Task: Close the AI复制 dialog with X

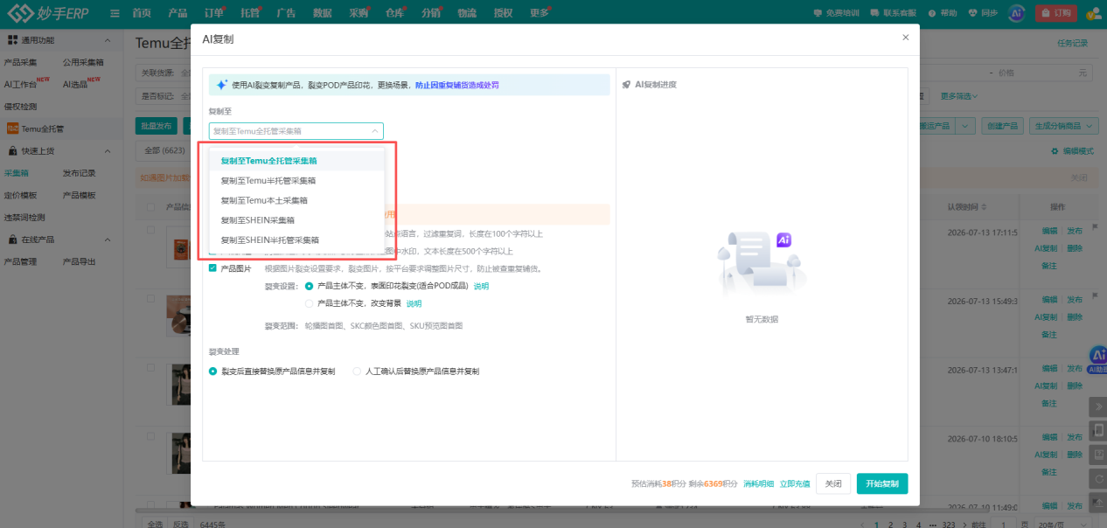Action: pyautogui.click(x=905, y=38)
